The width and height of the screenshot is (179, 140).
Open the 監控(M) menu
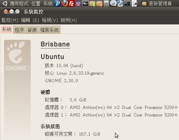pyautogui.click(x=10, y=20)
